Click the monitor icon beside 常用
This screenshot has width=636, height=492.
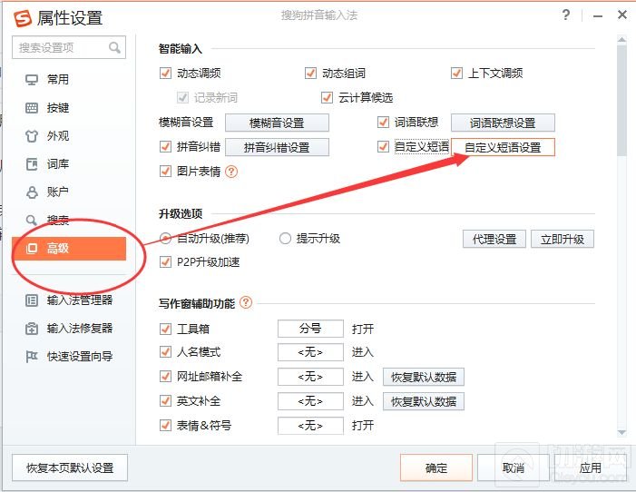[x=32, y=80]
